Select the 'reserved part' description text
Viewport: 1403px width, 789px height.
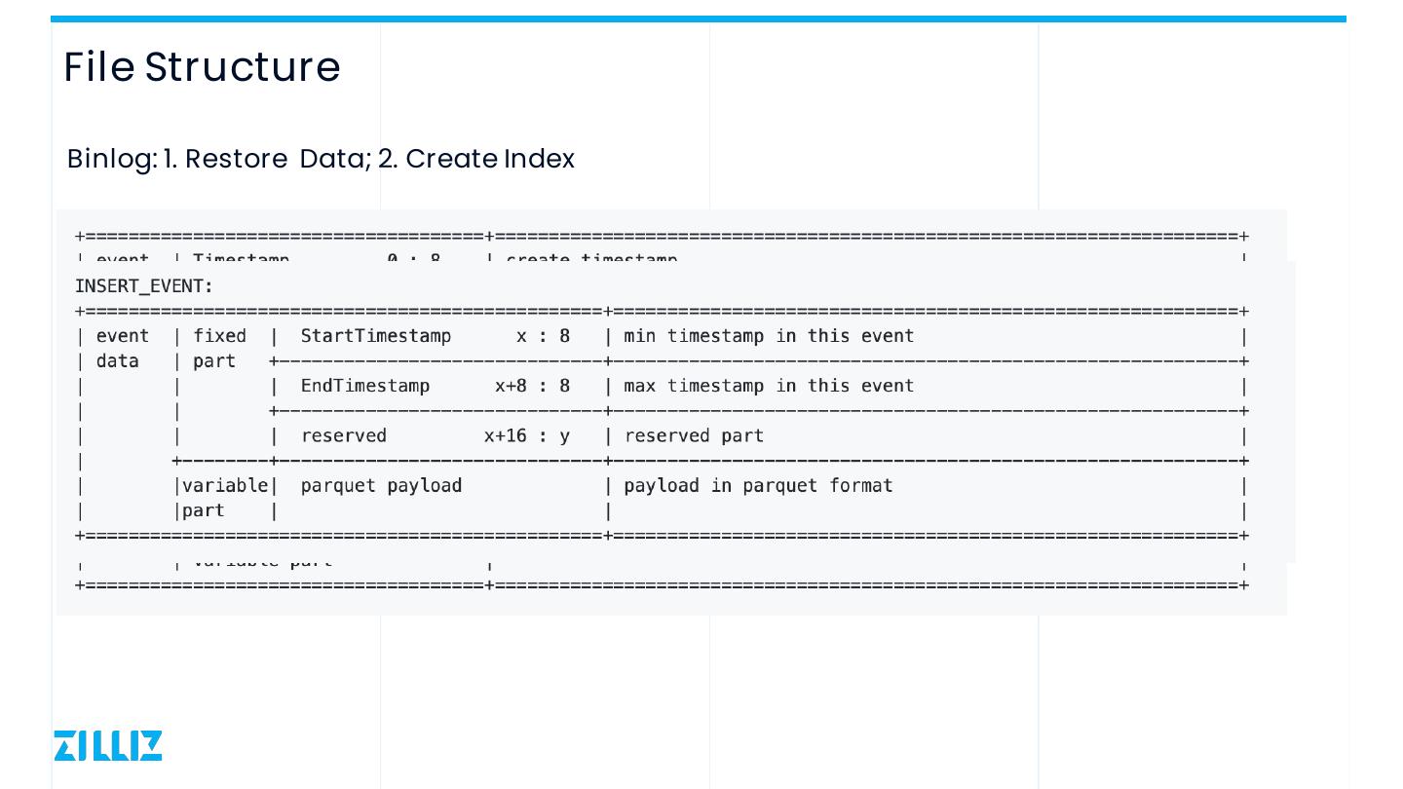[x=694, y=435]
